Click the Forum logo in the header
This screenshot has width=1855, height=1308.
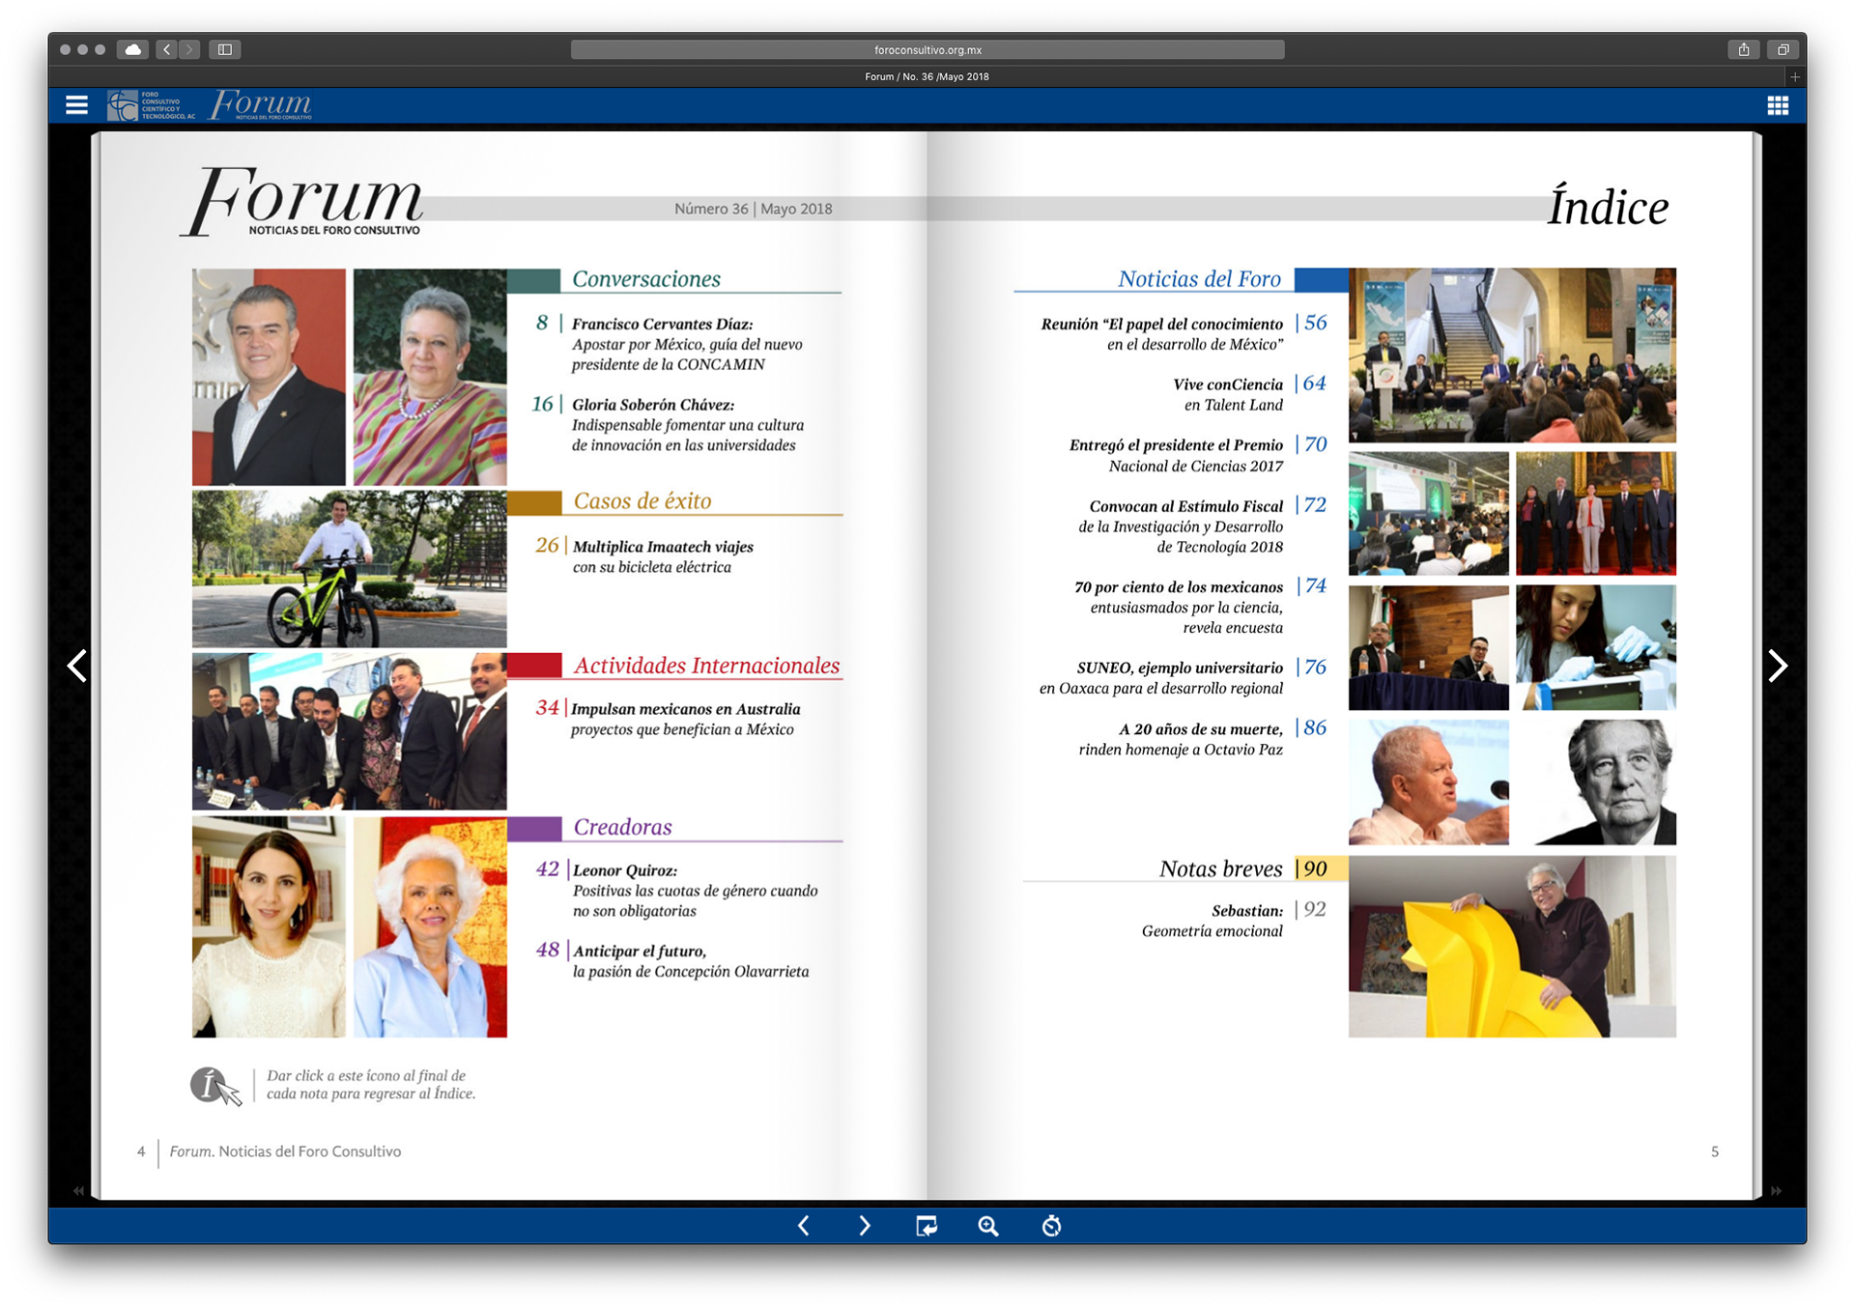tap(261, 104)
